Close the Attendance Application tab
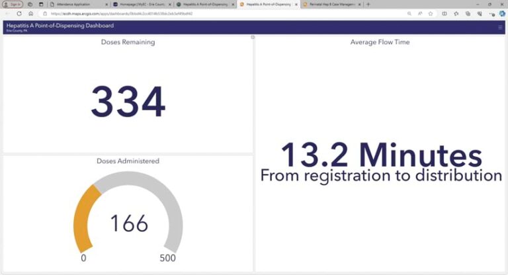The image size is (508, 275). coord(106,5)
